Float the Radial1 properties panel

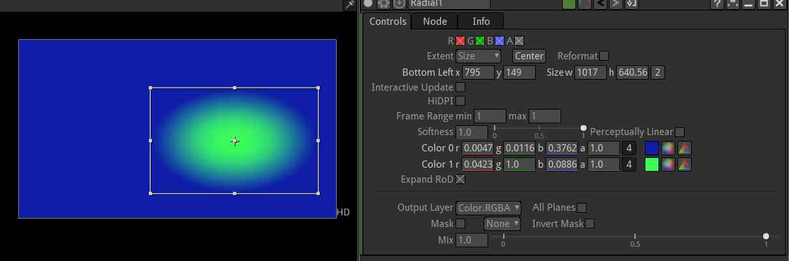(x=764, y=3)
